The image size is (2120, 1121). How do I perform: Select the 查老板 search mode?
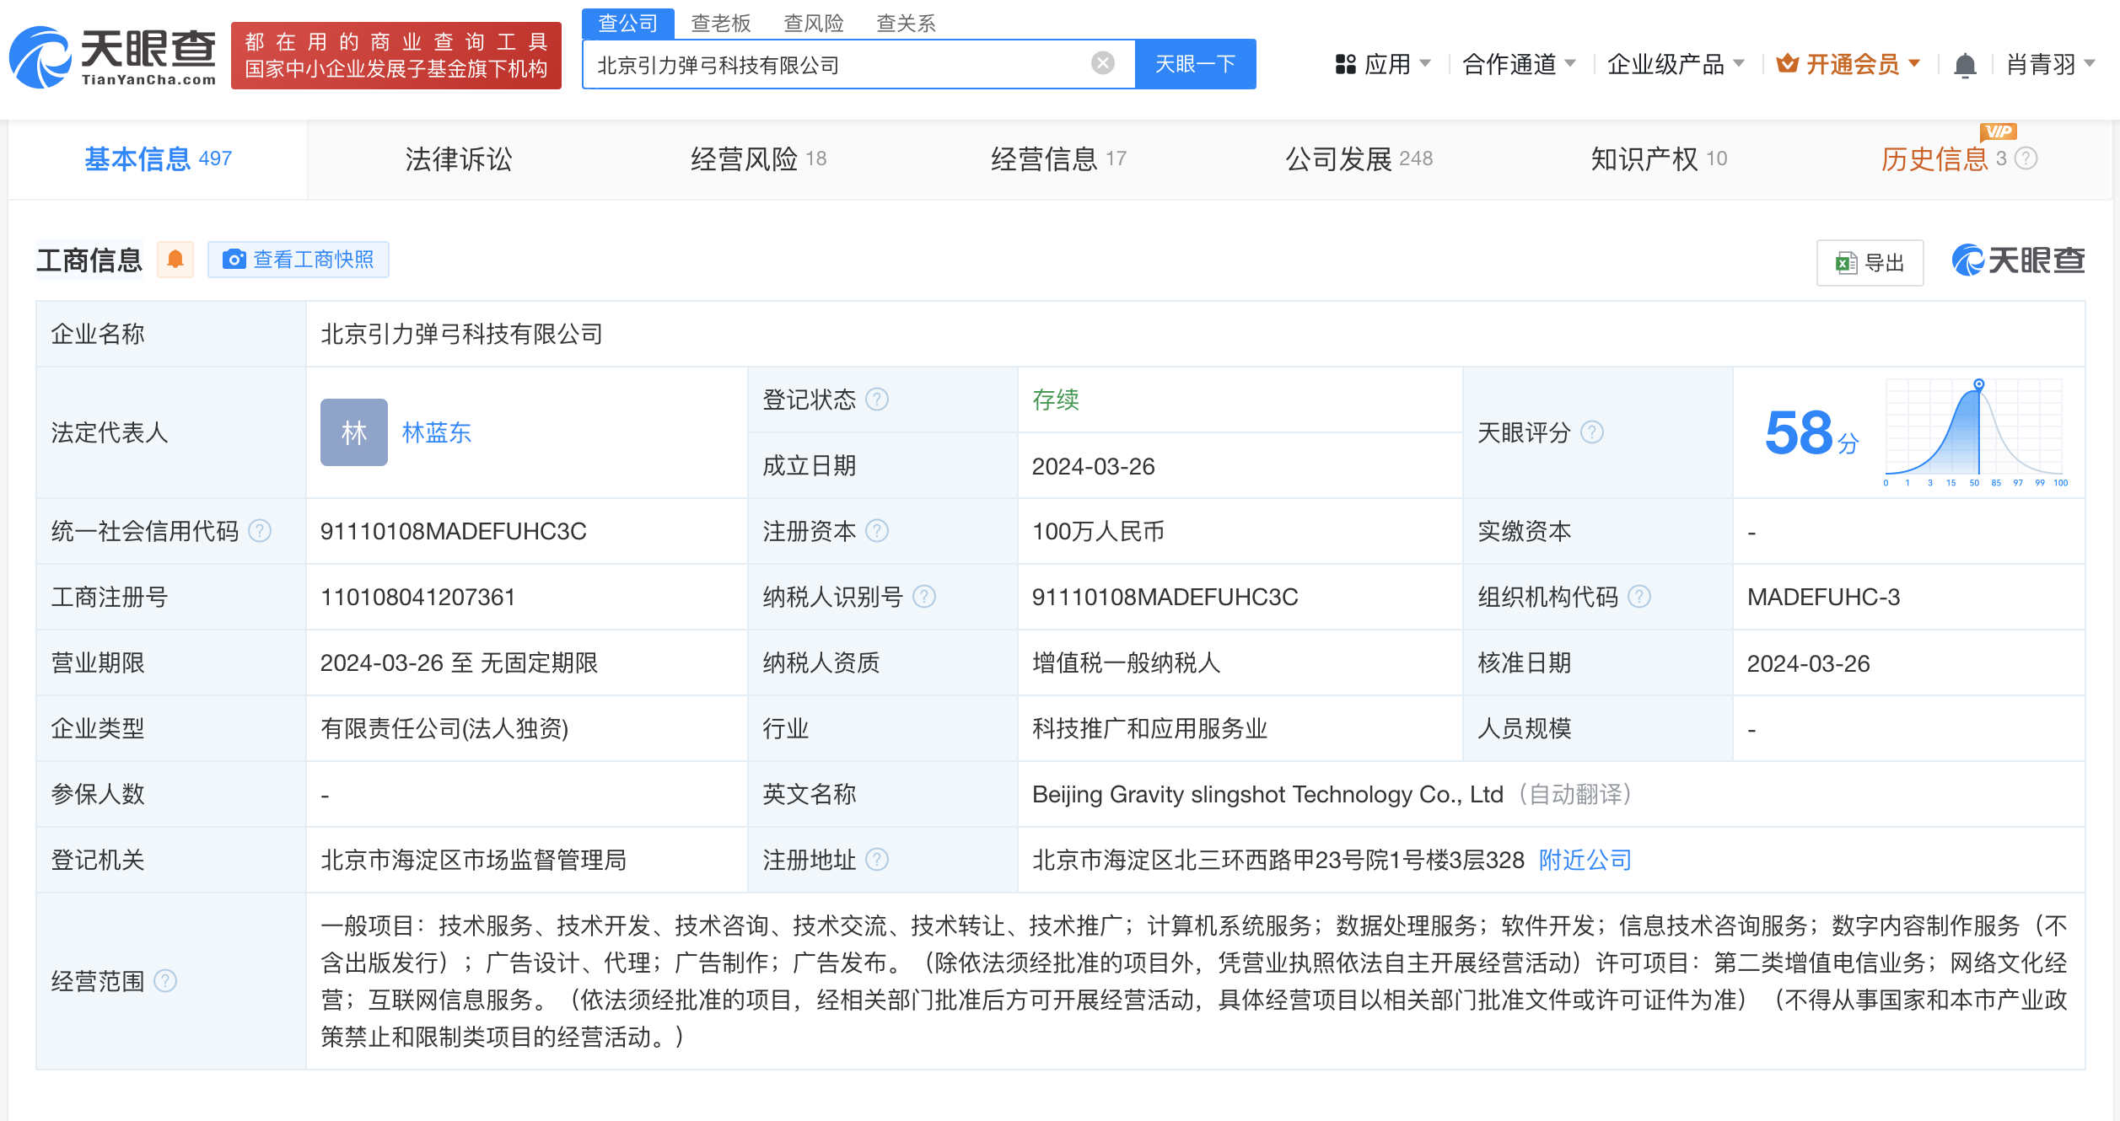[720, 23]
